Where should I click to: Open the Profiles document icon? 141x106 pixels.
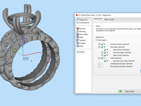coord(78,52)
